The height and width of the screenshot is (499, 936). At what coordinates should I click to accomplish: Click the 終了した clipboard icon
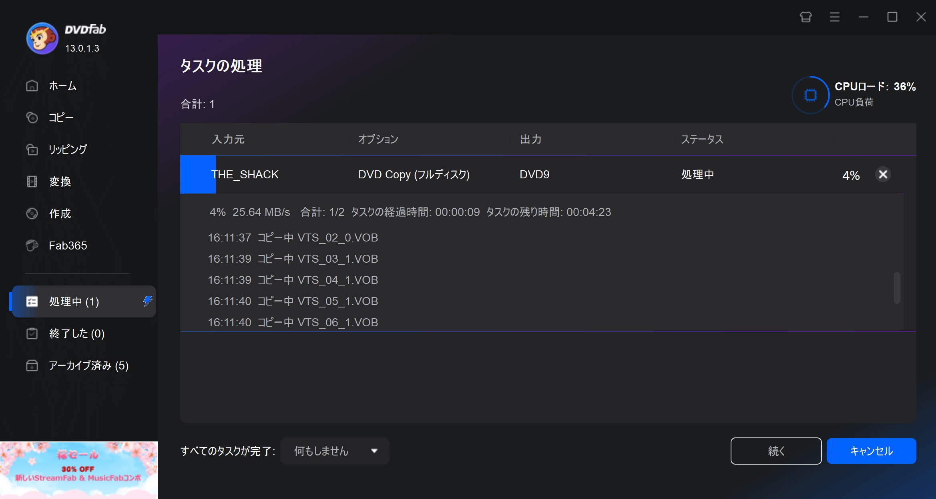pos(32,333)
